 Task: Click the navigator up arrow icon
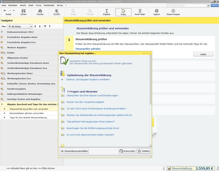35,26
